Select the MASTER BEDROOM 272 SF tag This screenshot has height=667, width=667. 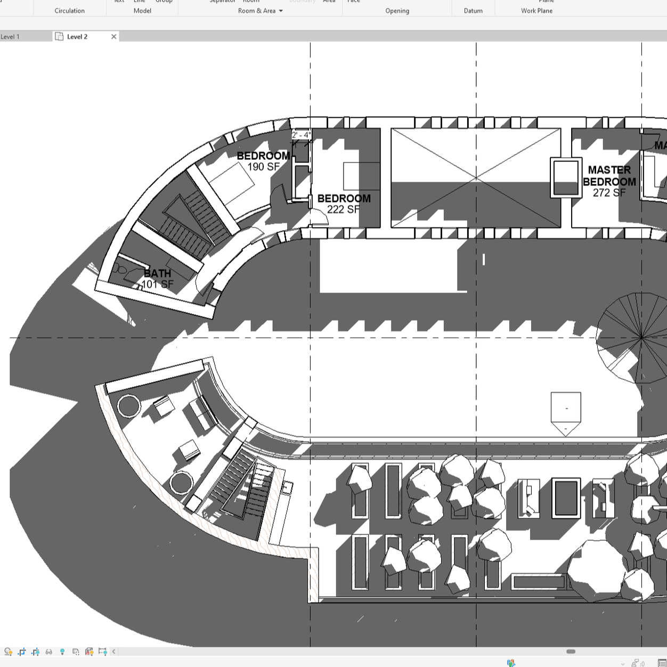click(x=609, y=181)
